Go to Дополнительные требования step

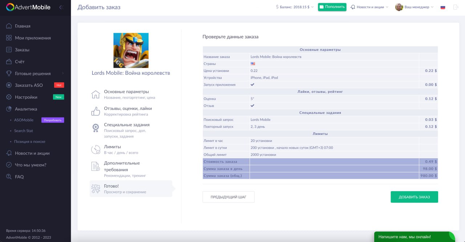pos(131,169)
